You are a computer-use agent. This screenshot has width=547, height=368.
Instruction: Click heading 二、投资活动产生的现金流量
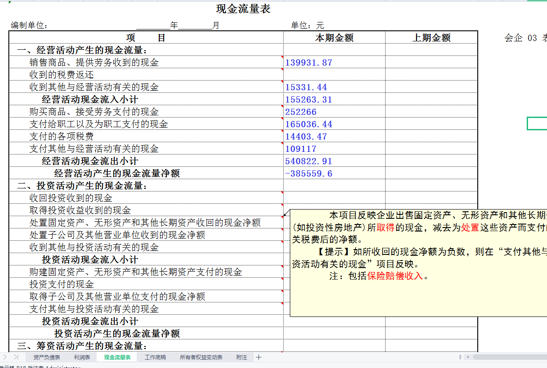[x=82, y=186]
